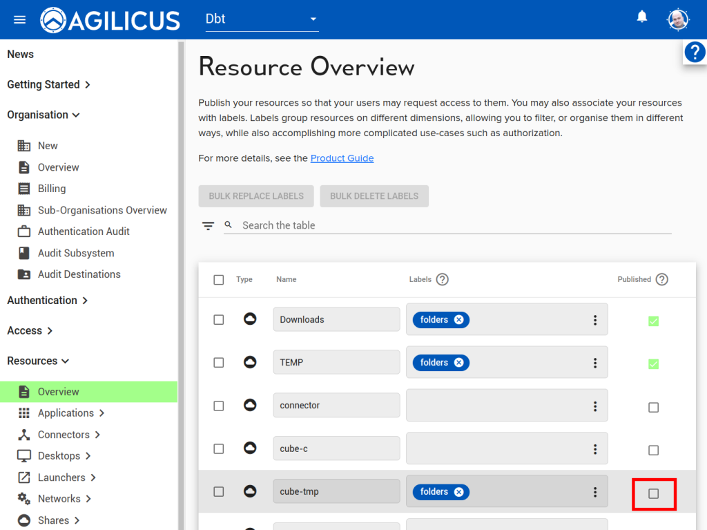Click the Search the table field
The image size is (707, 530).
[x=449, y=225]
